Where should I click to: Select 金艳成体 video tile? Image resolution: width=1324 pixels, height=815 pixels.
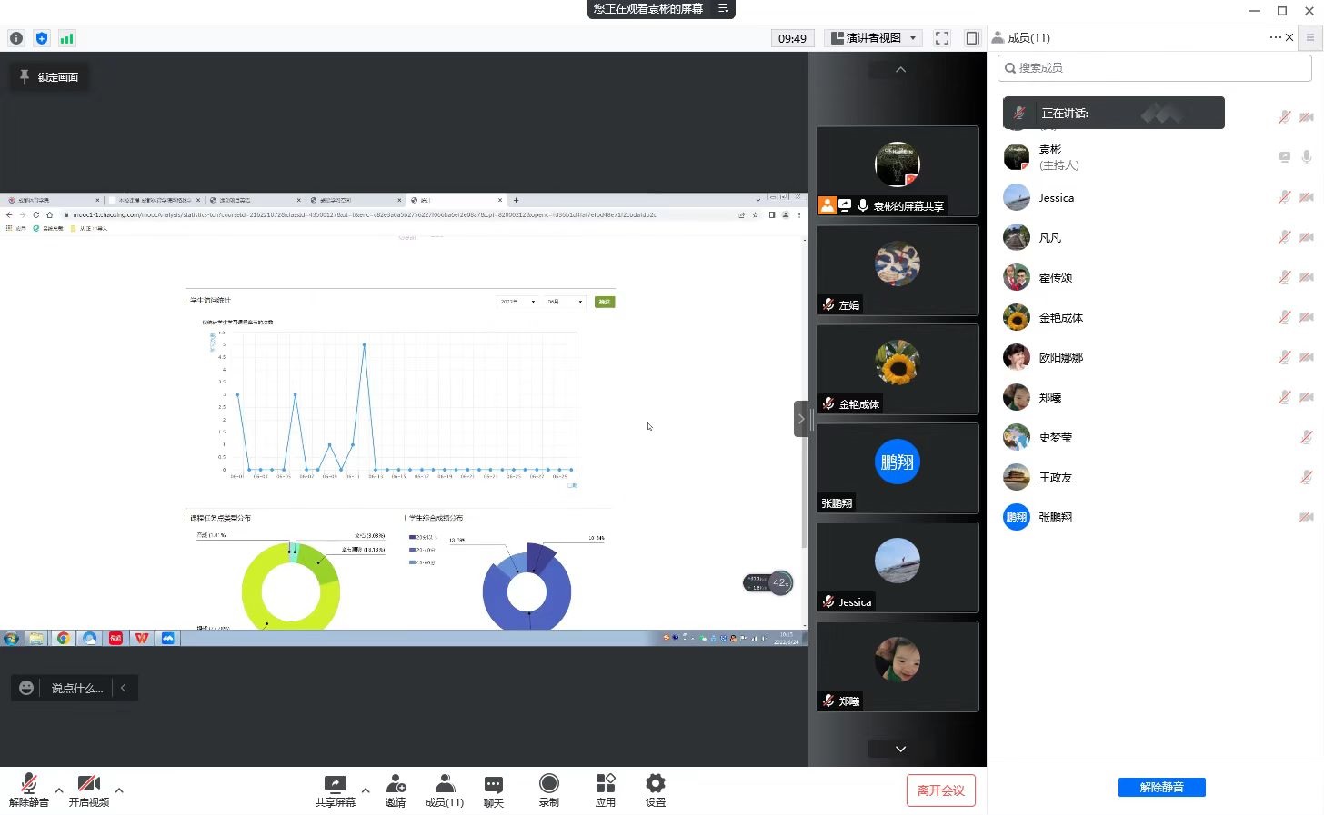pyautogui.click(x=898, y=369)
